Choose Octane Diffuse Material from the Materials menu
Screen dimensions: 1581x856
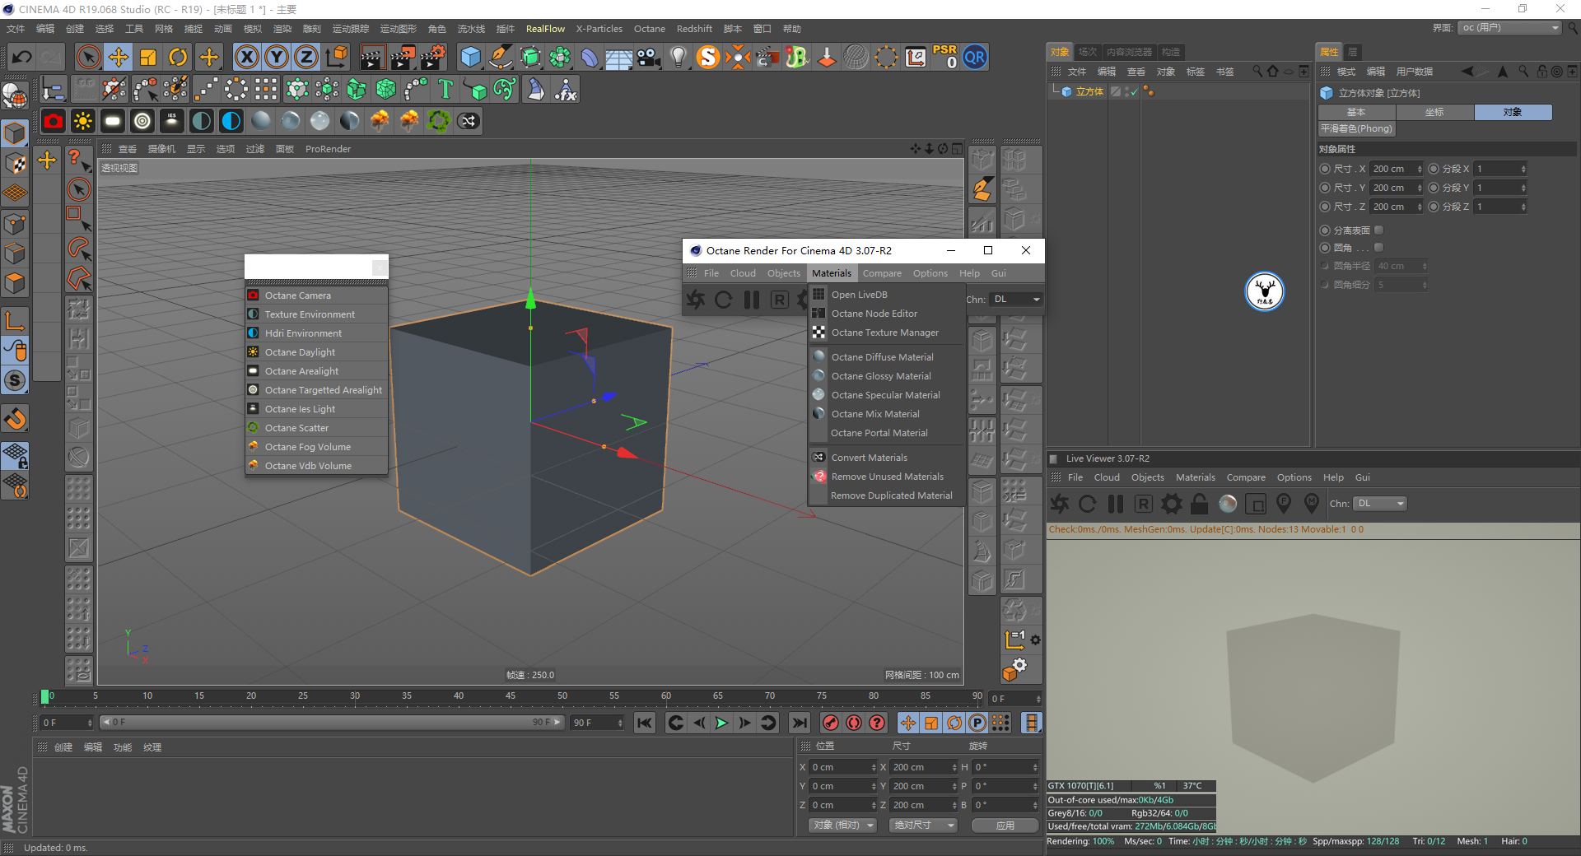coord(882,357)
